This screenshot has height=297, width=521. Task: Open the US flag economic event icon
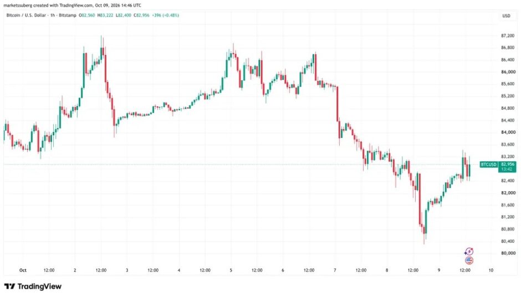(x=469, y=260)
